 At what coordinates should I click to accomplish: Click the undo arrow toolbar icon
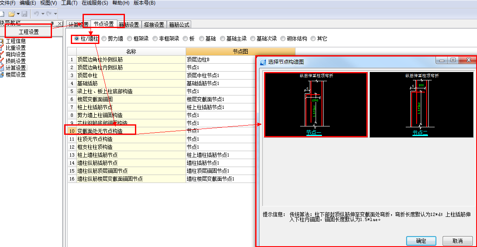tap(36, 14)
